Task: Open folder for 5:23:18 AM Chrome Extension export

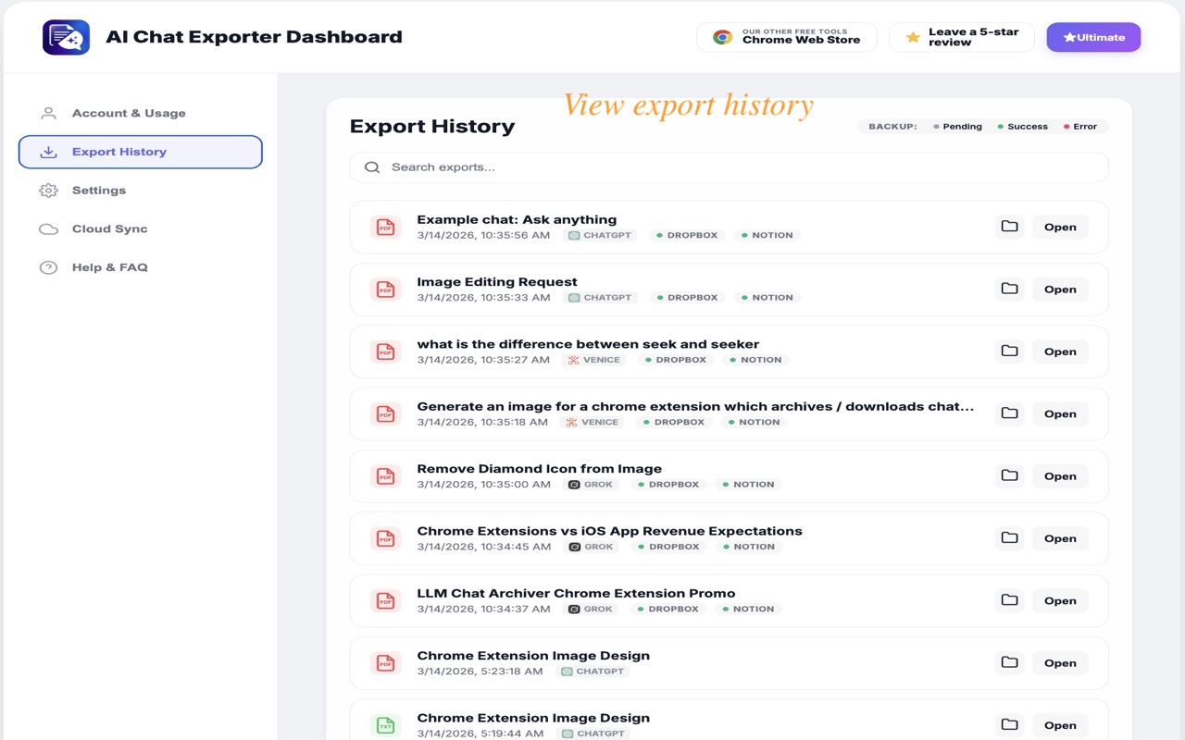Action: 1010,662
